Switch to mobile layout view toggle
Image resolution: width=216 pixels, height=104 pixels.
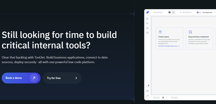173,12
